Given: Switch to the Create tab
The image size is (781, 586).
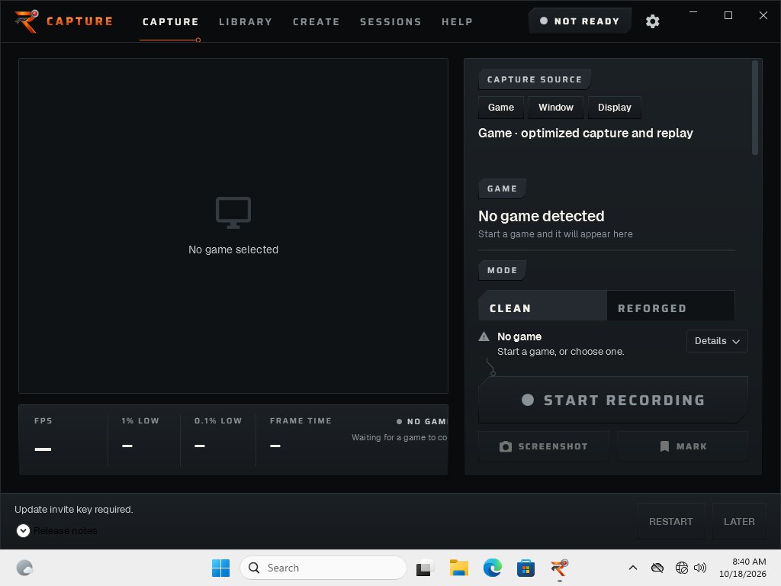Looking at the screenshot, I should [x=317, y=22].
